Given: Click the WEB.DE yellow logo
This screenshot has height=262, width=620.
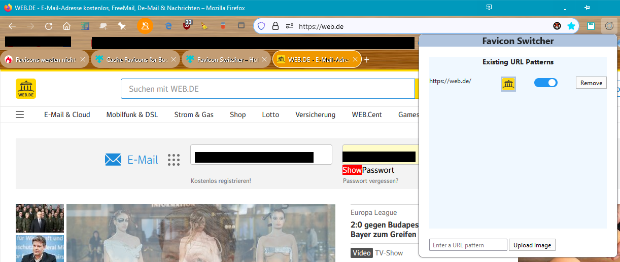Looking at the screenshot, I should (26, 89).
